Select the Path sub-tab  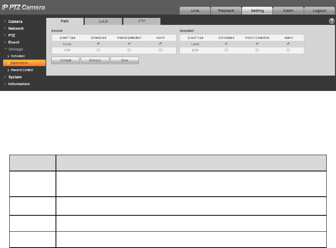[x=65, y=21]
